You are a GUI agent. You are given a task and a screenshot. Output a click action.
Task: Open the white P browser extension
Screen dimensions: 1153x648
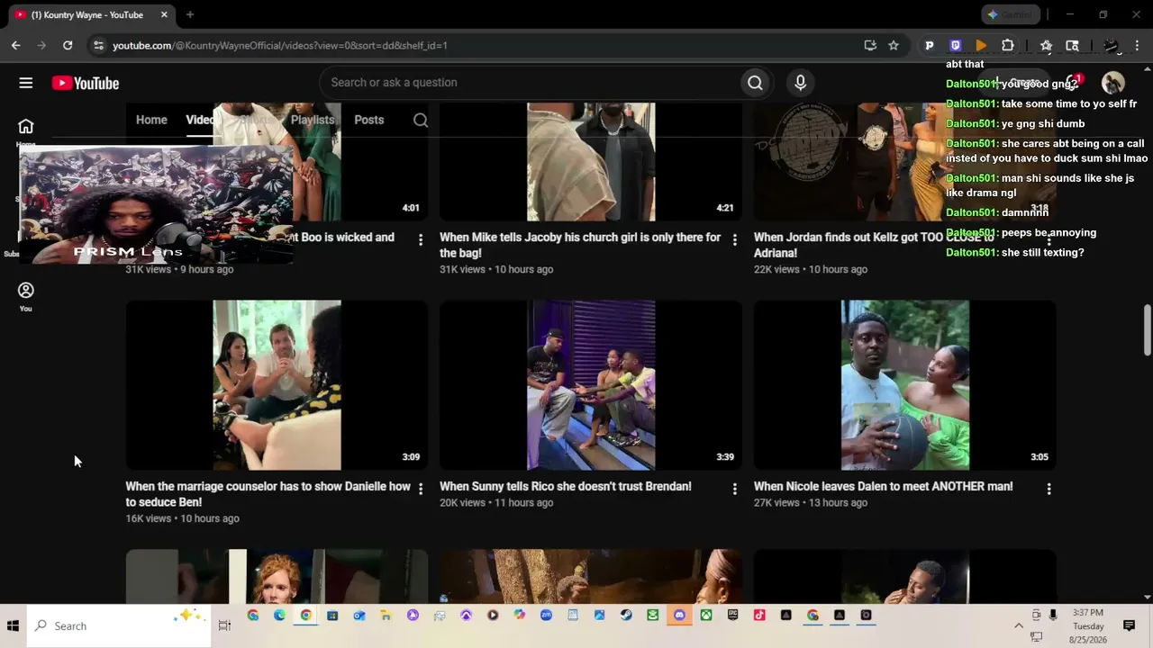(930, 45)
